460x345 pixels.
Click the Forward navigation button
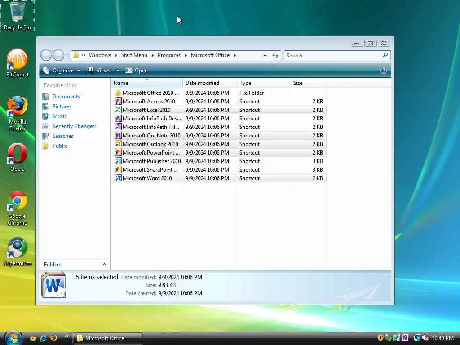tap(59, 55)
